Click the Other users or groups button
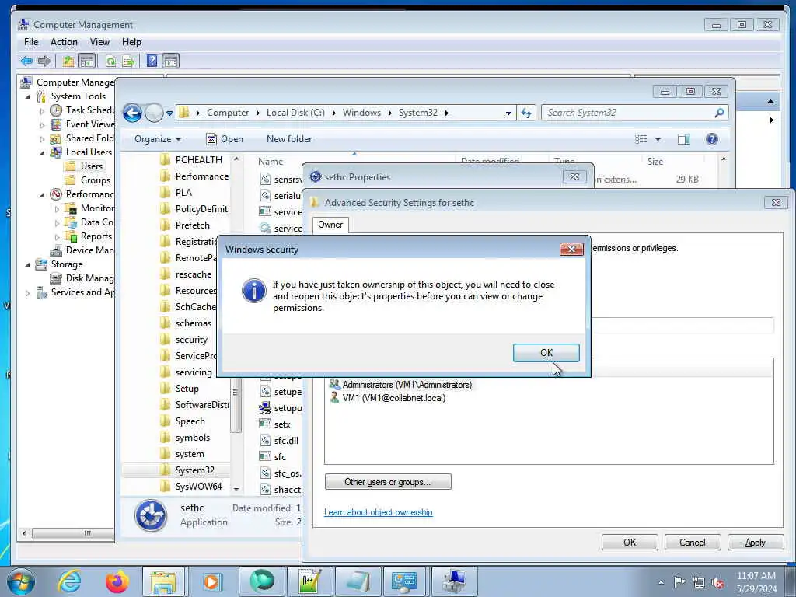 (x=388, y=482)
